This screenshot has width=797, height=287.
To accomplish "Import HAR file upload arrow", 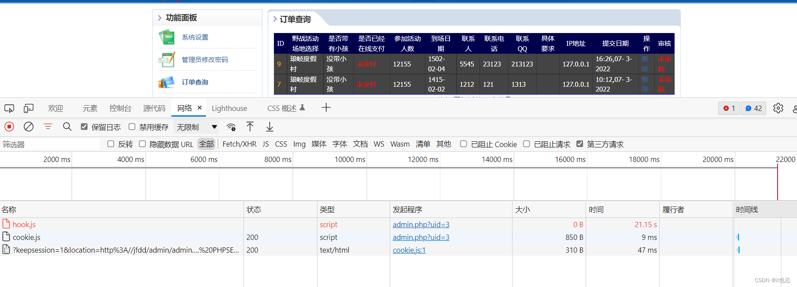I will click(250, 127).
